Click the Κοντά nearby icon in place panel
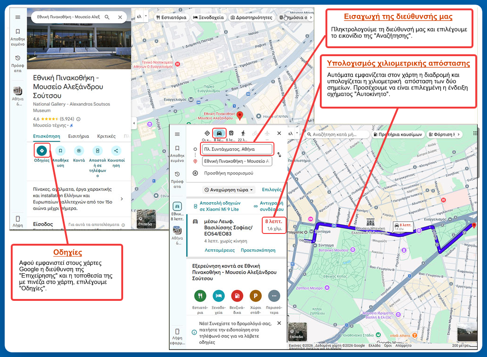The image size is (487, 357). click(x=79, y=151)
